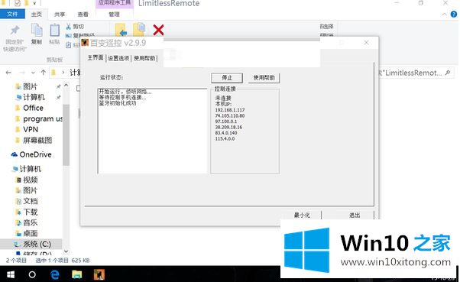460x282 pixels.
Task: Click the 74.105.110.80 IP address
Action: coord(230,115)
